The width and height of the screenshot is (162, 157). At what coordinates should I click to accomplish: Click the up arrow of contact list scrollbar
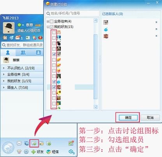(x=95, y=21)
